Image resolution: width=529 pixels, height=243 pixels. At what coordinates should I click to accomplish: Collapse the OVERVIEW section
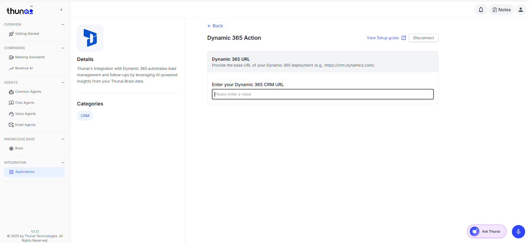pyautogui.click(x=63, y=24)
